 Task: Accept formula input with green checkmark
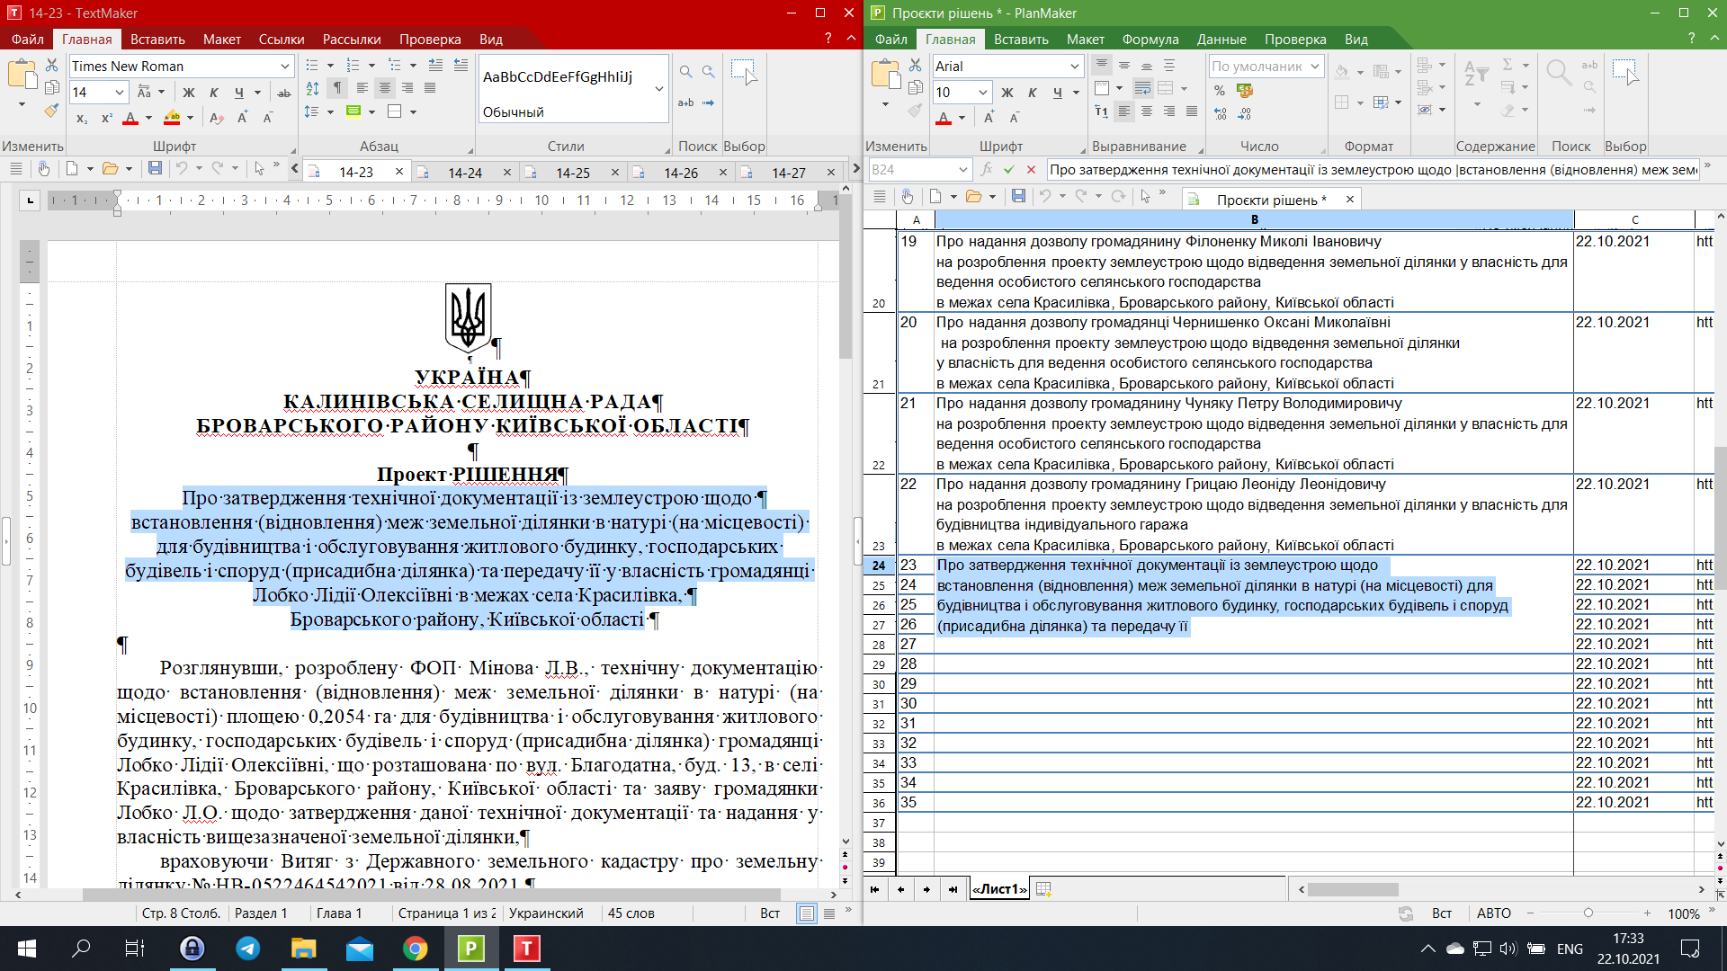pos(1009,169)
